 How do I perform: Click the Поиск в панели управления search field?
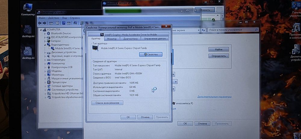point(234,30)
